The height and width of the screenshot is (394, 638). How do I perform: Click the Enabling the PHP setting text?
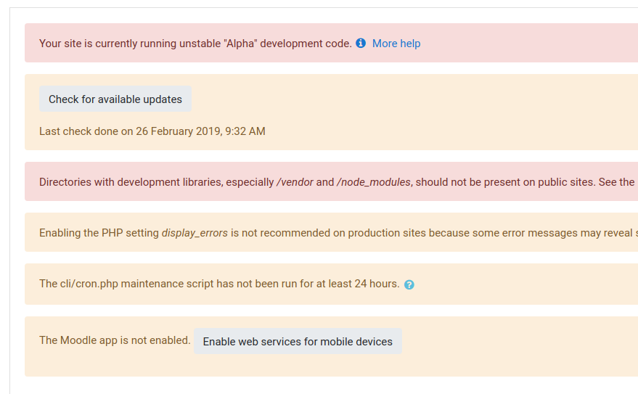click(x=99, y=233)
